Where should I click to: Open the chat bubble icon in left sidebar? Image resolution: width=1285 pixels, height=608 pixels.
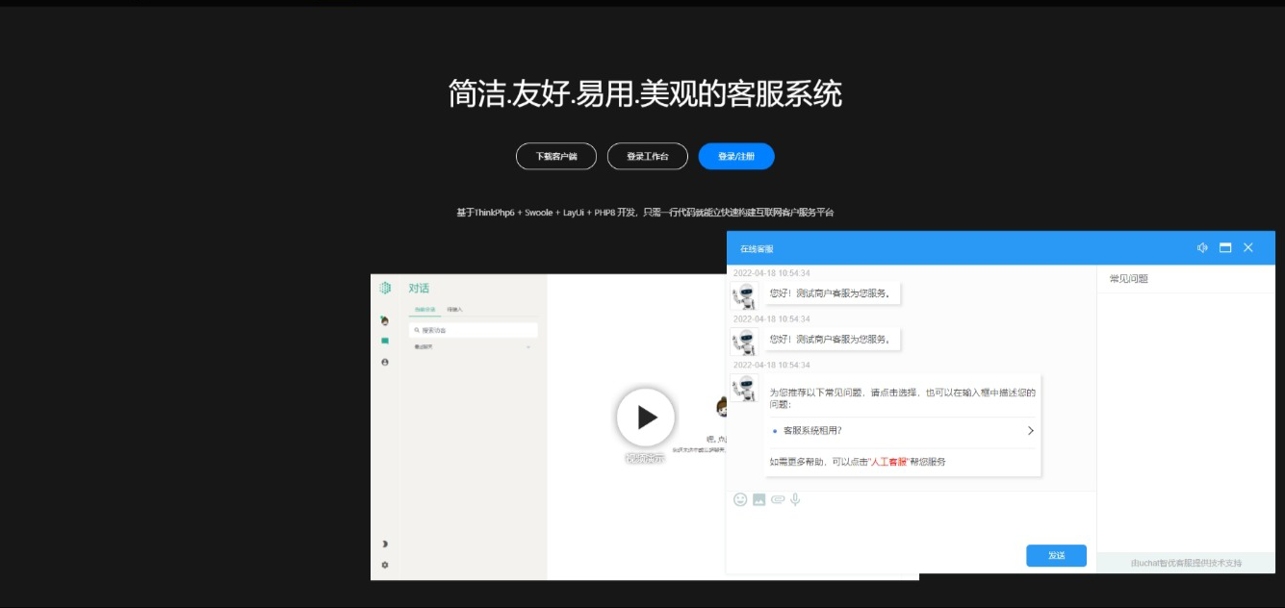point(385,341)
